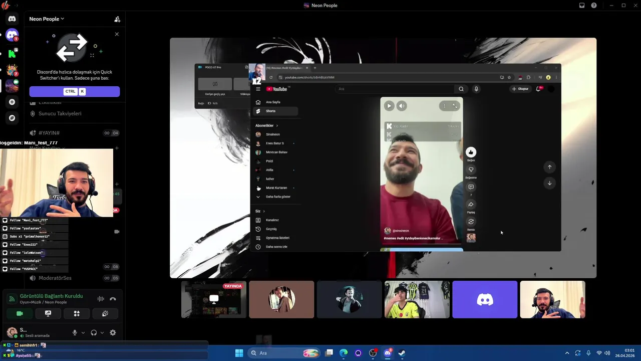Click YouTube voice search microphone
The image size is (641, 361).
click(476, 89)
